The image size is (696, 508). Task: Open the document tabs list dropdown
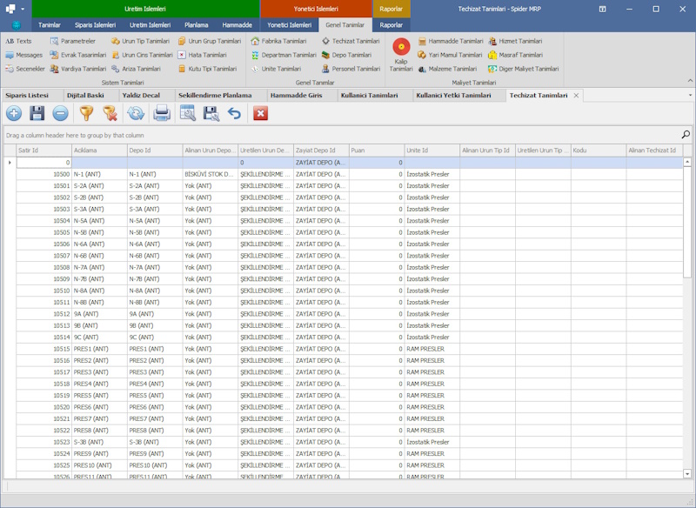[690, 95]
